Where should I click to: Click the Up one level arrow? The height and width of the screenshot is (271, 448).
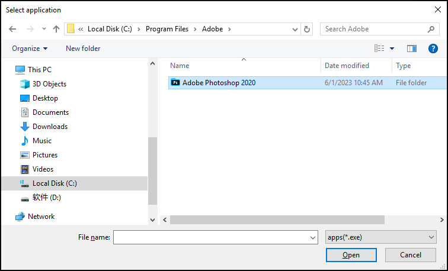coord(56,29)
